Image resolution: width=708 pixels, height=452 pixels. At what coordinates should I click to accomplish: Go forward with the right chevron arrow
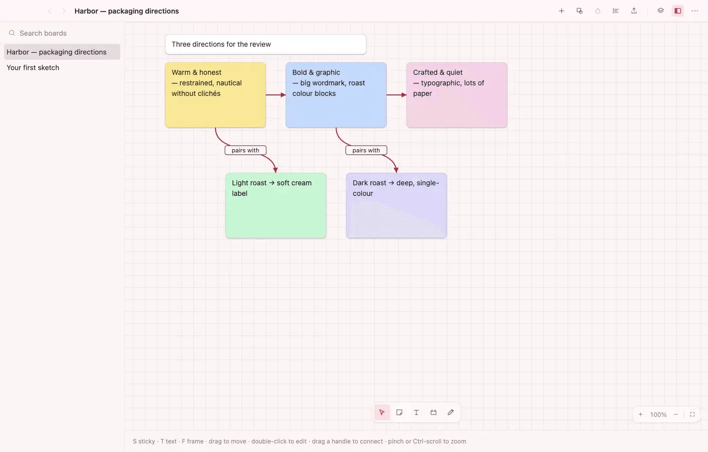[63, 11]
